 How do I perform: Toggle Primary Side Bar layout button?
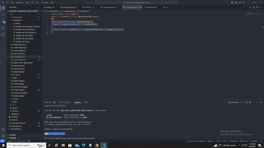click(x=232, y=3)
